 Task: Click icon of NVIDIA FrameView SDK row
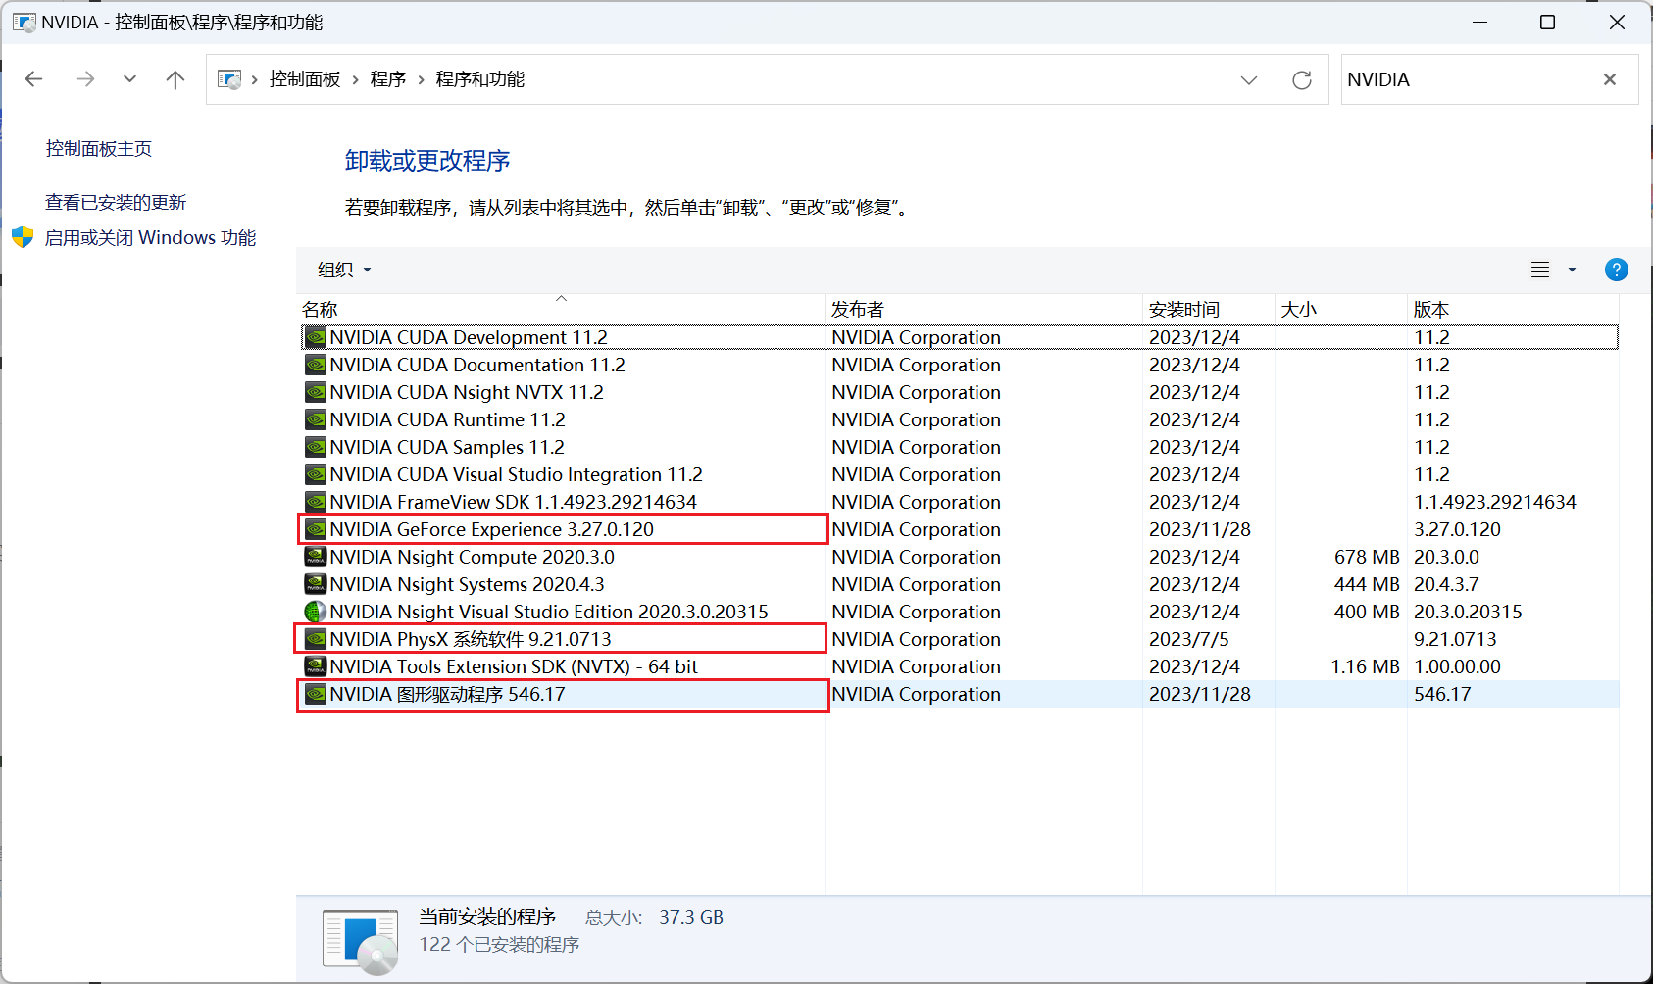coord(316,503)
